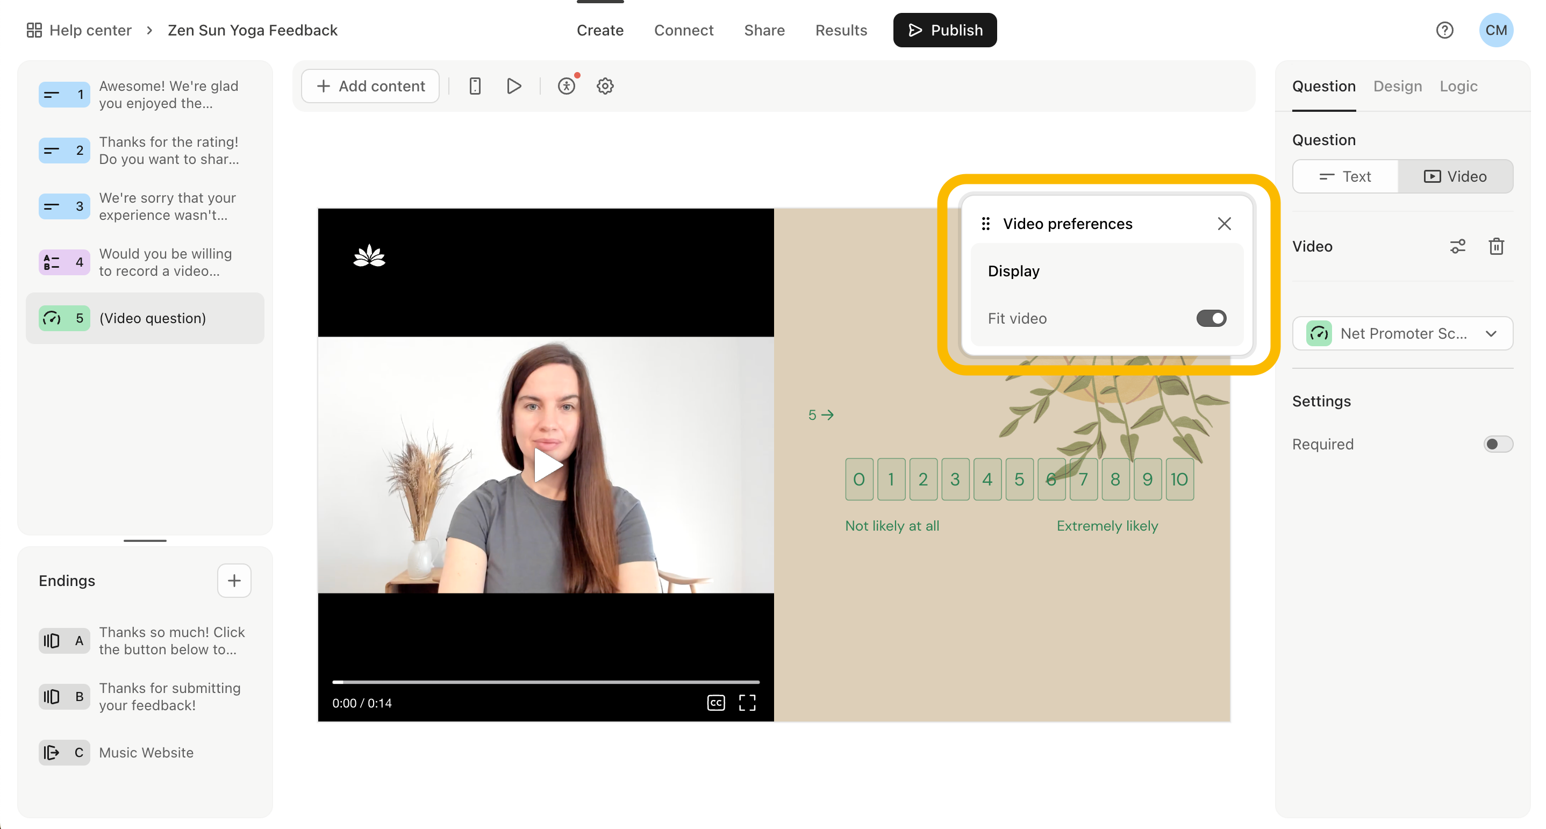The width and height of the screenshot is (1546, 829).
Task: Click the mobile preview icon
Action: tap(475, 86)
